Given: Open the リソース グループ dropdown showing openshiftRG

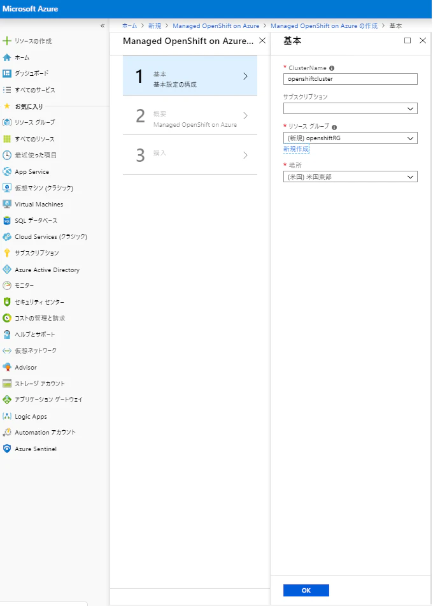Looking at the screenshot, I should click(x=350, y=138).
